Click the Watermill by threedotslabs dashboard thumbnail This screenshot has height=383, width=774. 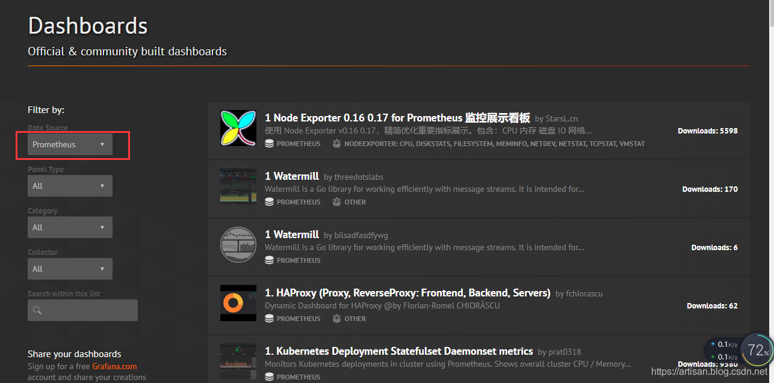238,186
